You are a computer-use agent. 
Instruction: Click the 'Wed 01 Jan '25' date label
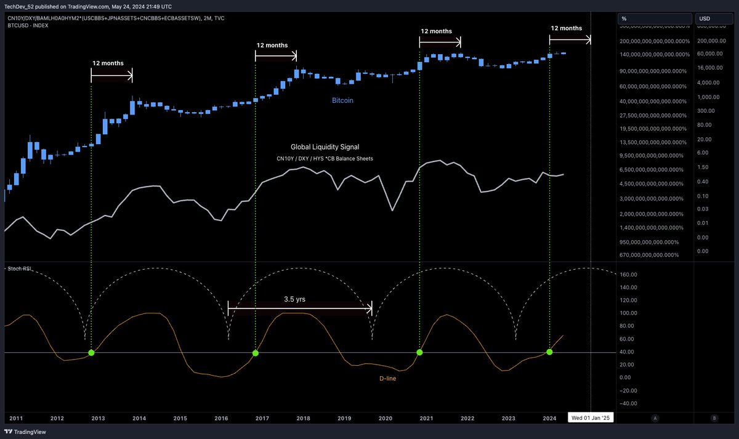point(590,418)
